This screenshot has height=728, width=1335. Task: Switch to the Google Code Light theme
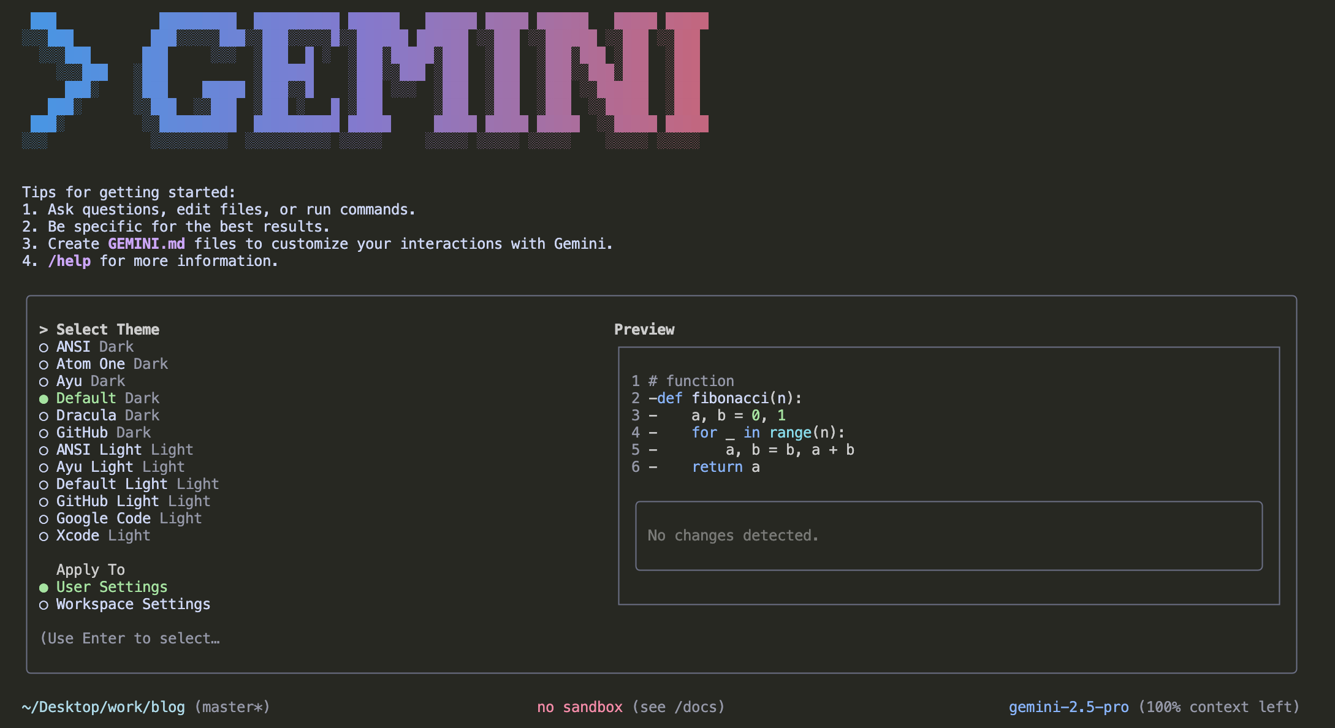[121, 518]
